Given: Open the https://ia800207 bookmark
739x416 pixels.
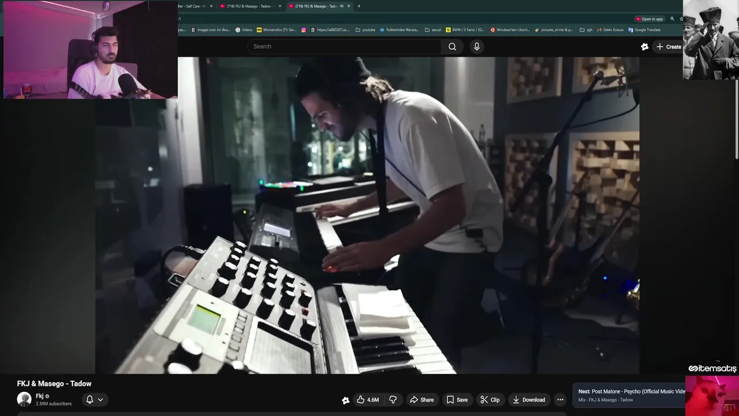Looking at the screenshot, I should 330,29.
